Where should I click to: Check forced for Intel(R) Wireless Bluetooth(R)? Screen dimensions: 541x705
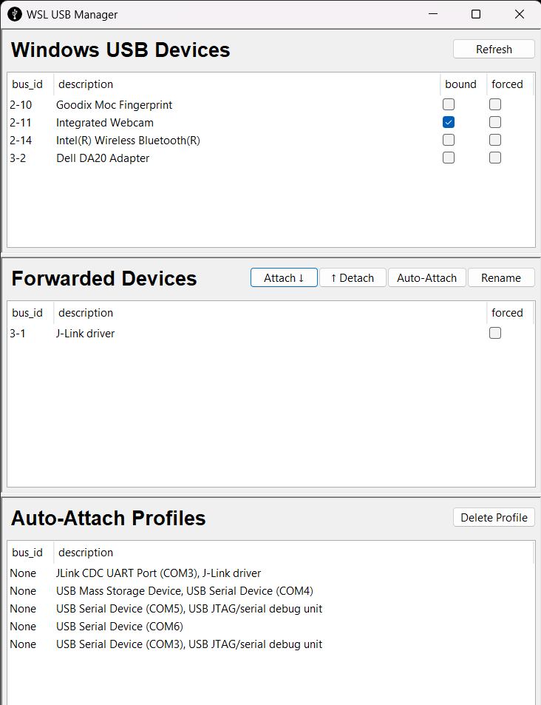(x=495, y=141)
